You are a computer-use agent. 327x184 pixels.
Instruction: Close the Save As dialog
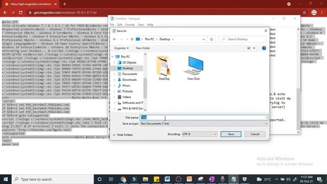click(x=266, y=31)
